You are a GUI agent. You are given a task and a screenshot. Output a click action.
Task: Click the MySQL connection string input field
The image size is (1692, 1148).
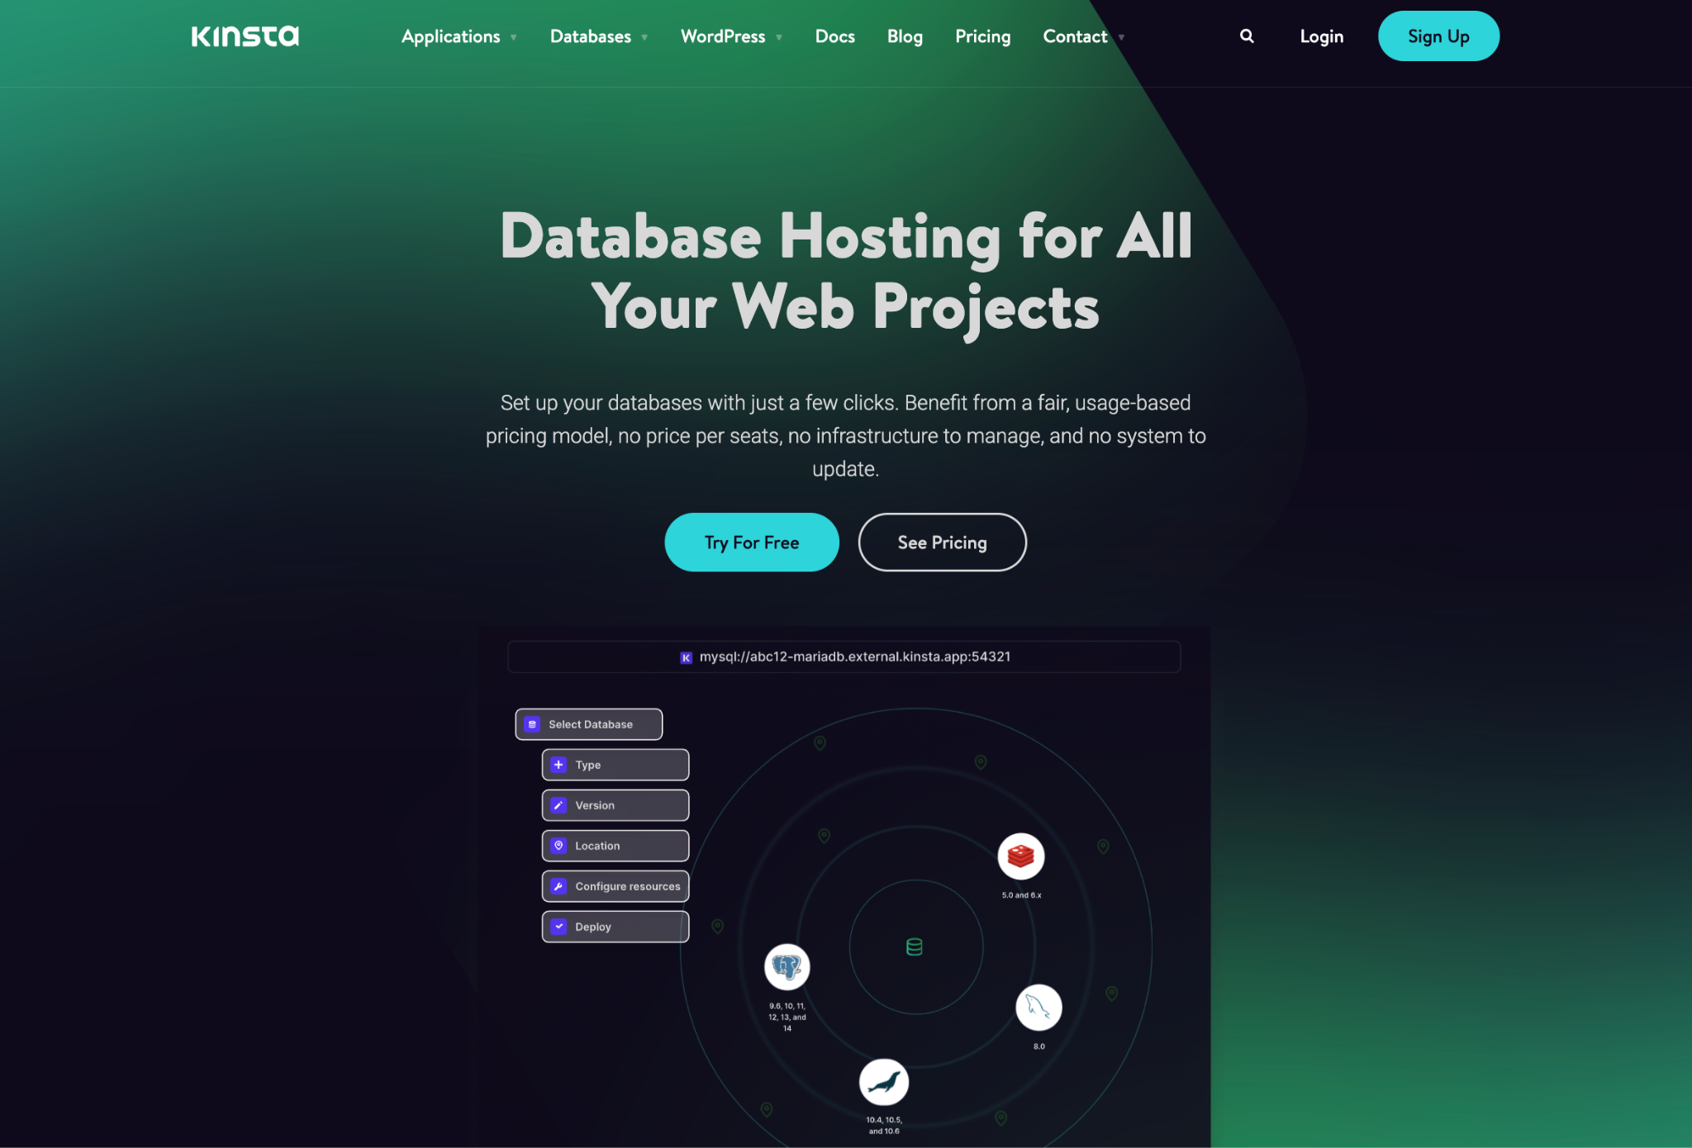pos(846,655)
